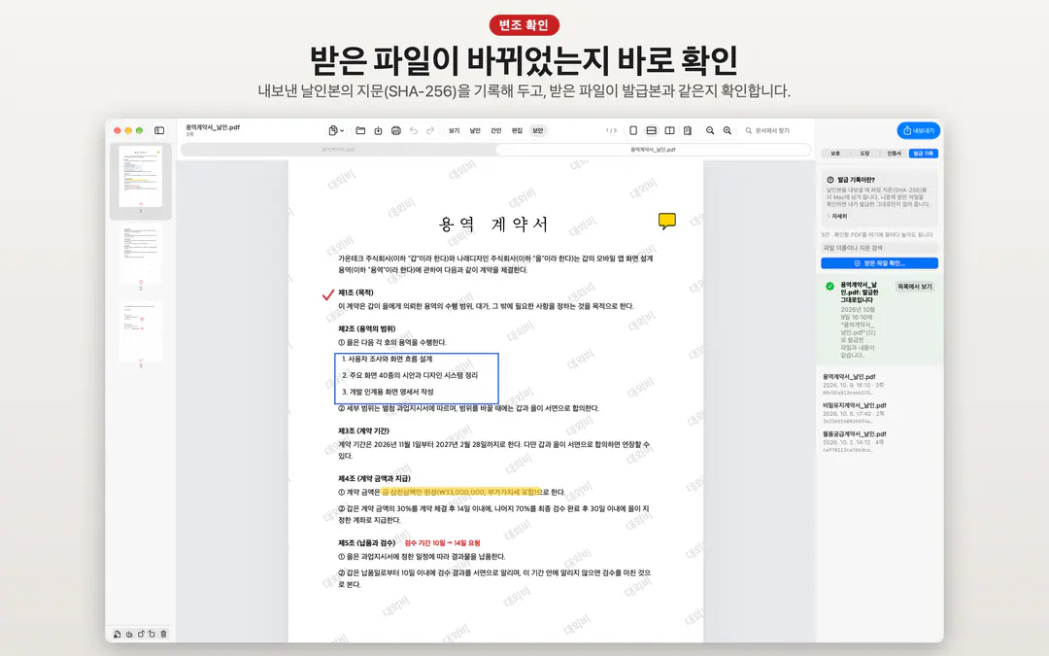Viewport: 1049px width, 656px height.
Task: Click the add page icon at sidebar bottom
Action: pos(118,634)
